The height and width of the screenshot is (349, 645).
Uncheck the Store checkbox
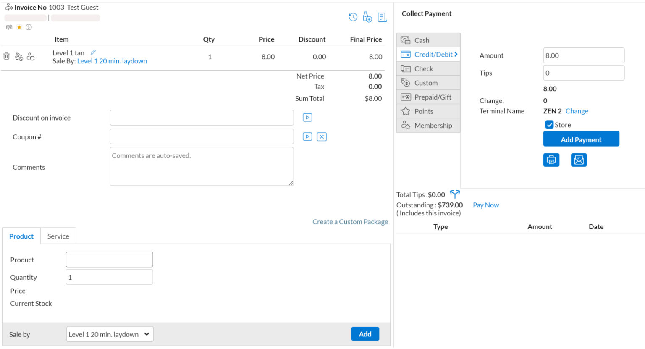549,124
